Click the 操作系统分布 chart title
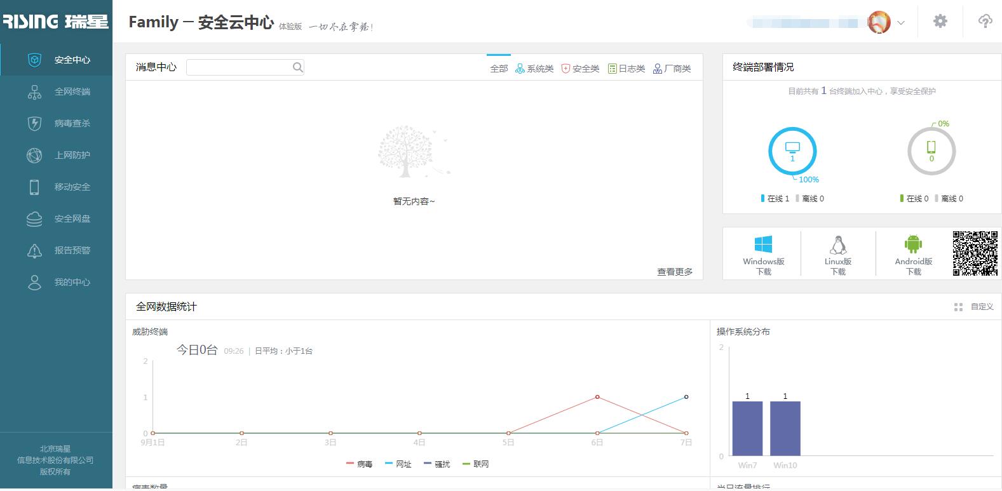The height and width of the screenshot is (491, 1002). (743, 332)
